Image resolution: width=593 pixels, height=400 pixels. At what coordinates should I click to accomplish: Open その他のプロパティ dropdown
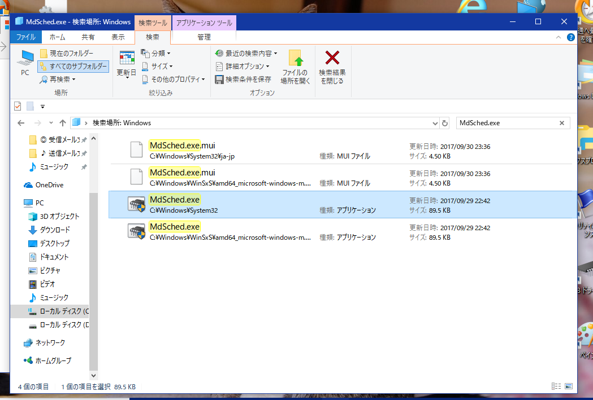173,79
